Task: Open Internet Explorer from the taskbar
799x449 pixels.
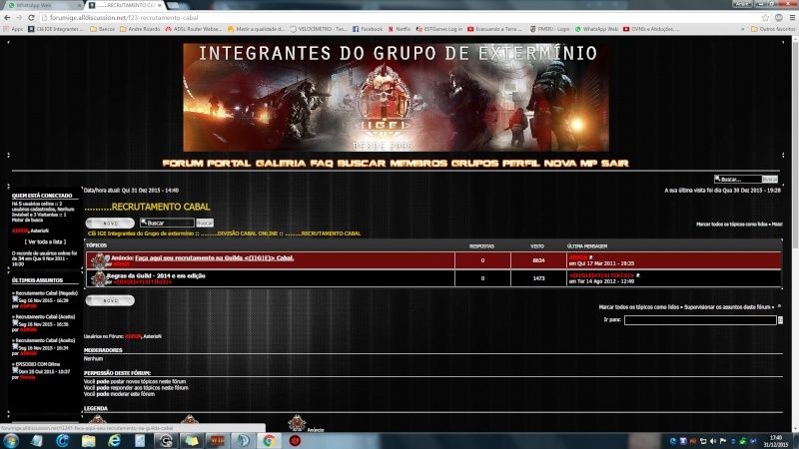Action: point(114,441)
